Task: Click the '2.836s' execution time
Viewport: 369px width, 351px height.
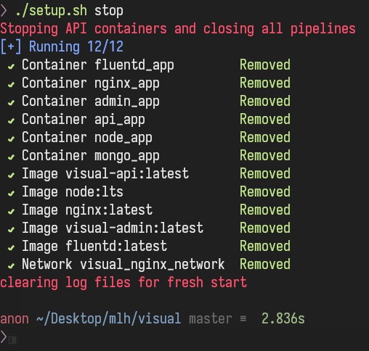Action: click(x=283, y=318)
